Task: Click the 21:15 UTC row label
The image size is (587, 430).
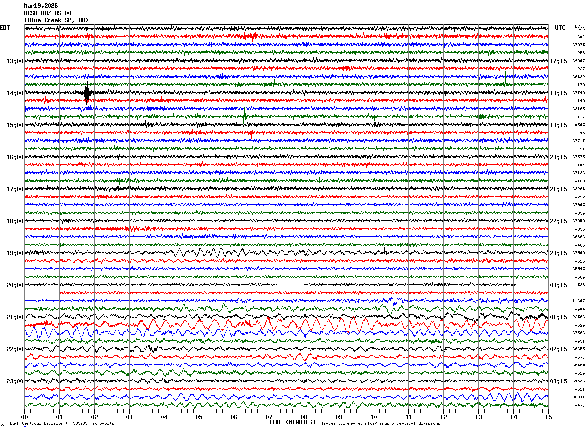Action: pos(558,189)
